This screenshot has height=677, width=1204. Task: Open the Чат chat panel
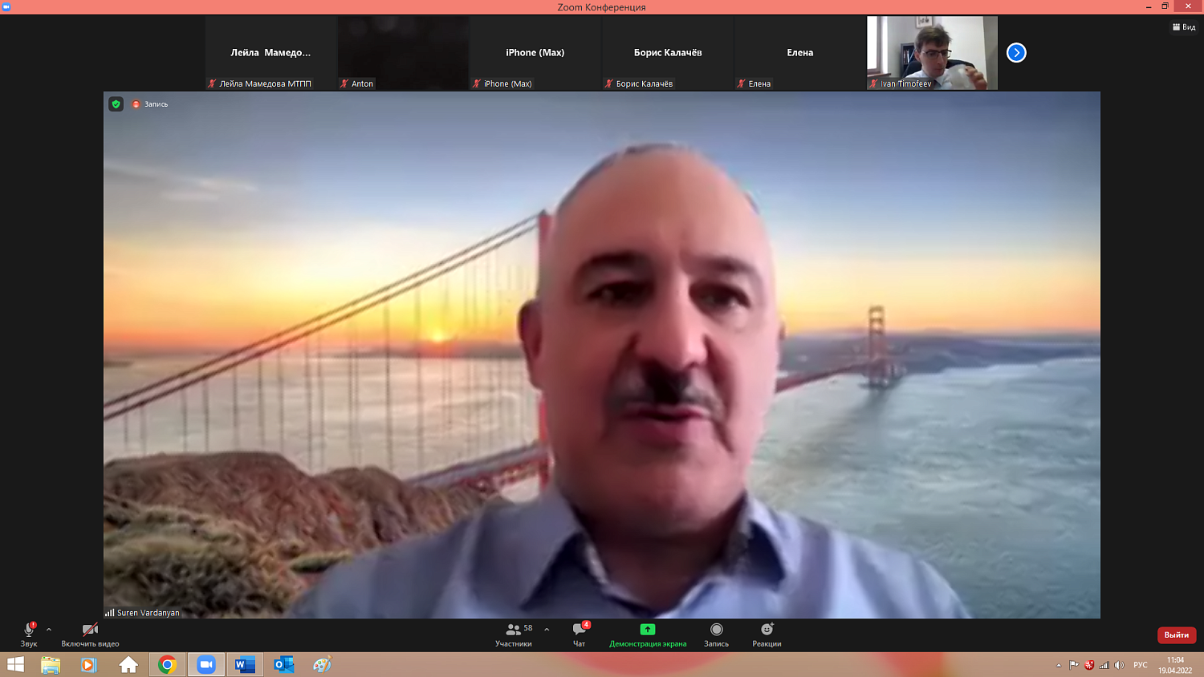(579, 634)
